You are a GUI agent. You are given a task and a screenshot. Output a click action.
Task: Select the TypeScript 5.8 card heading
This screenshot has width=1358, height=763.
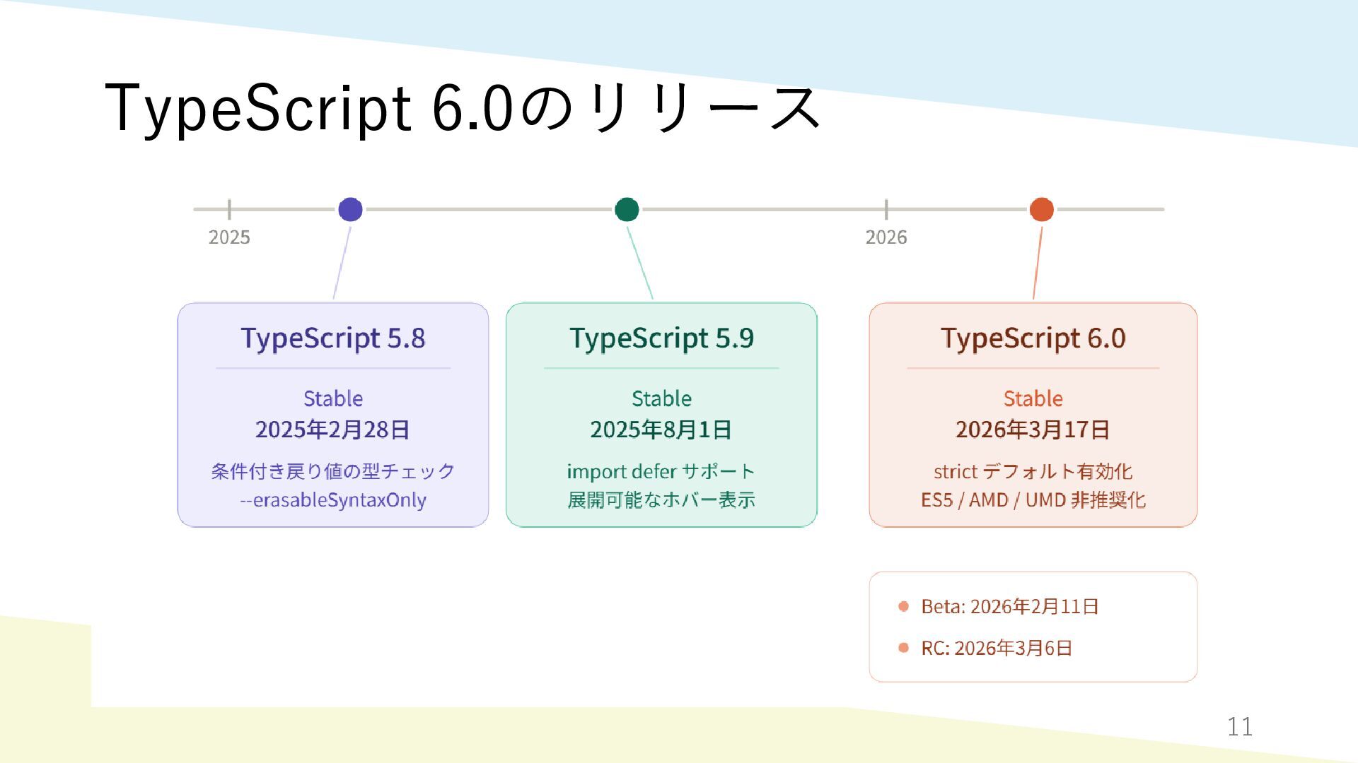click(333, 338)
